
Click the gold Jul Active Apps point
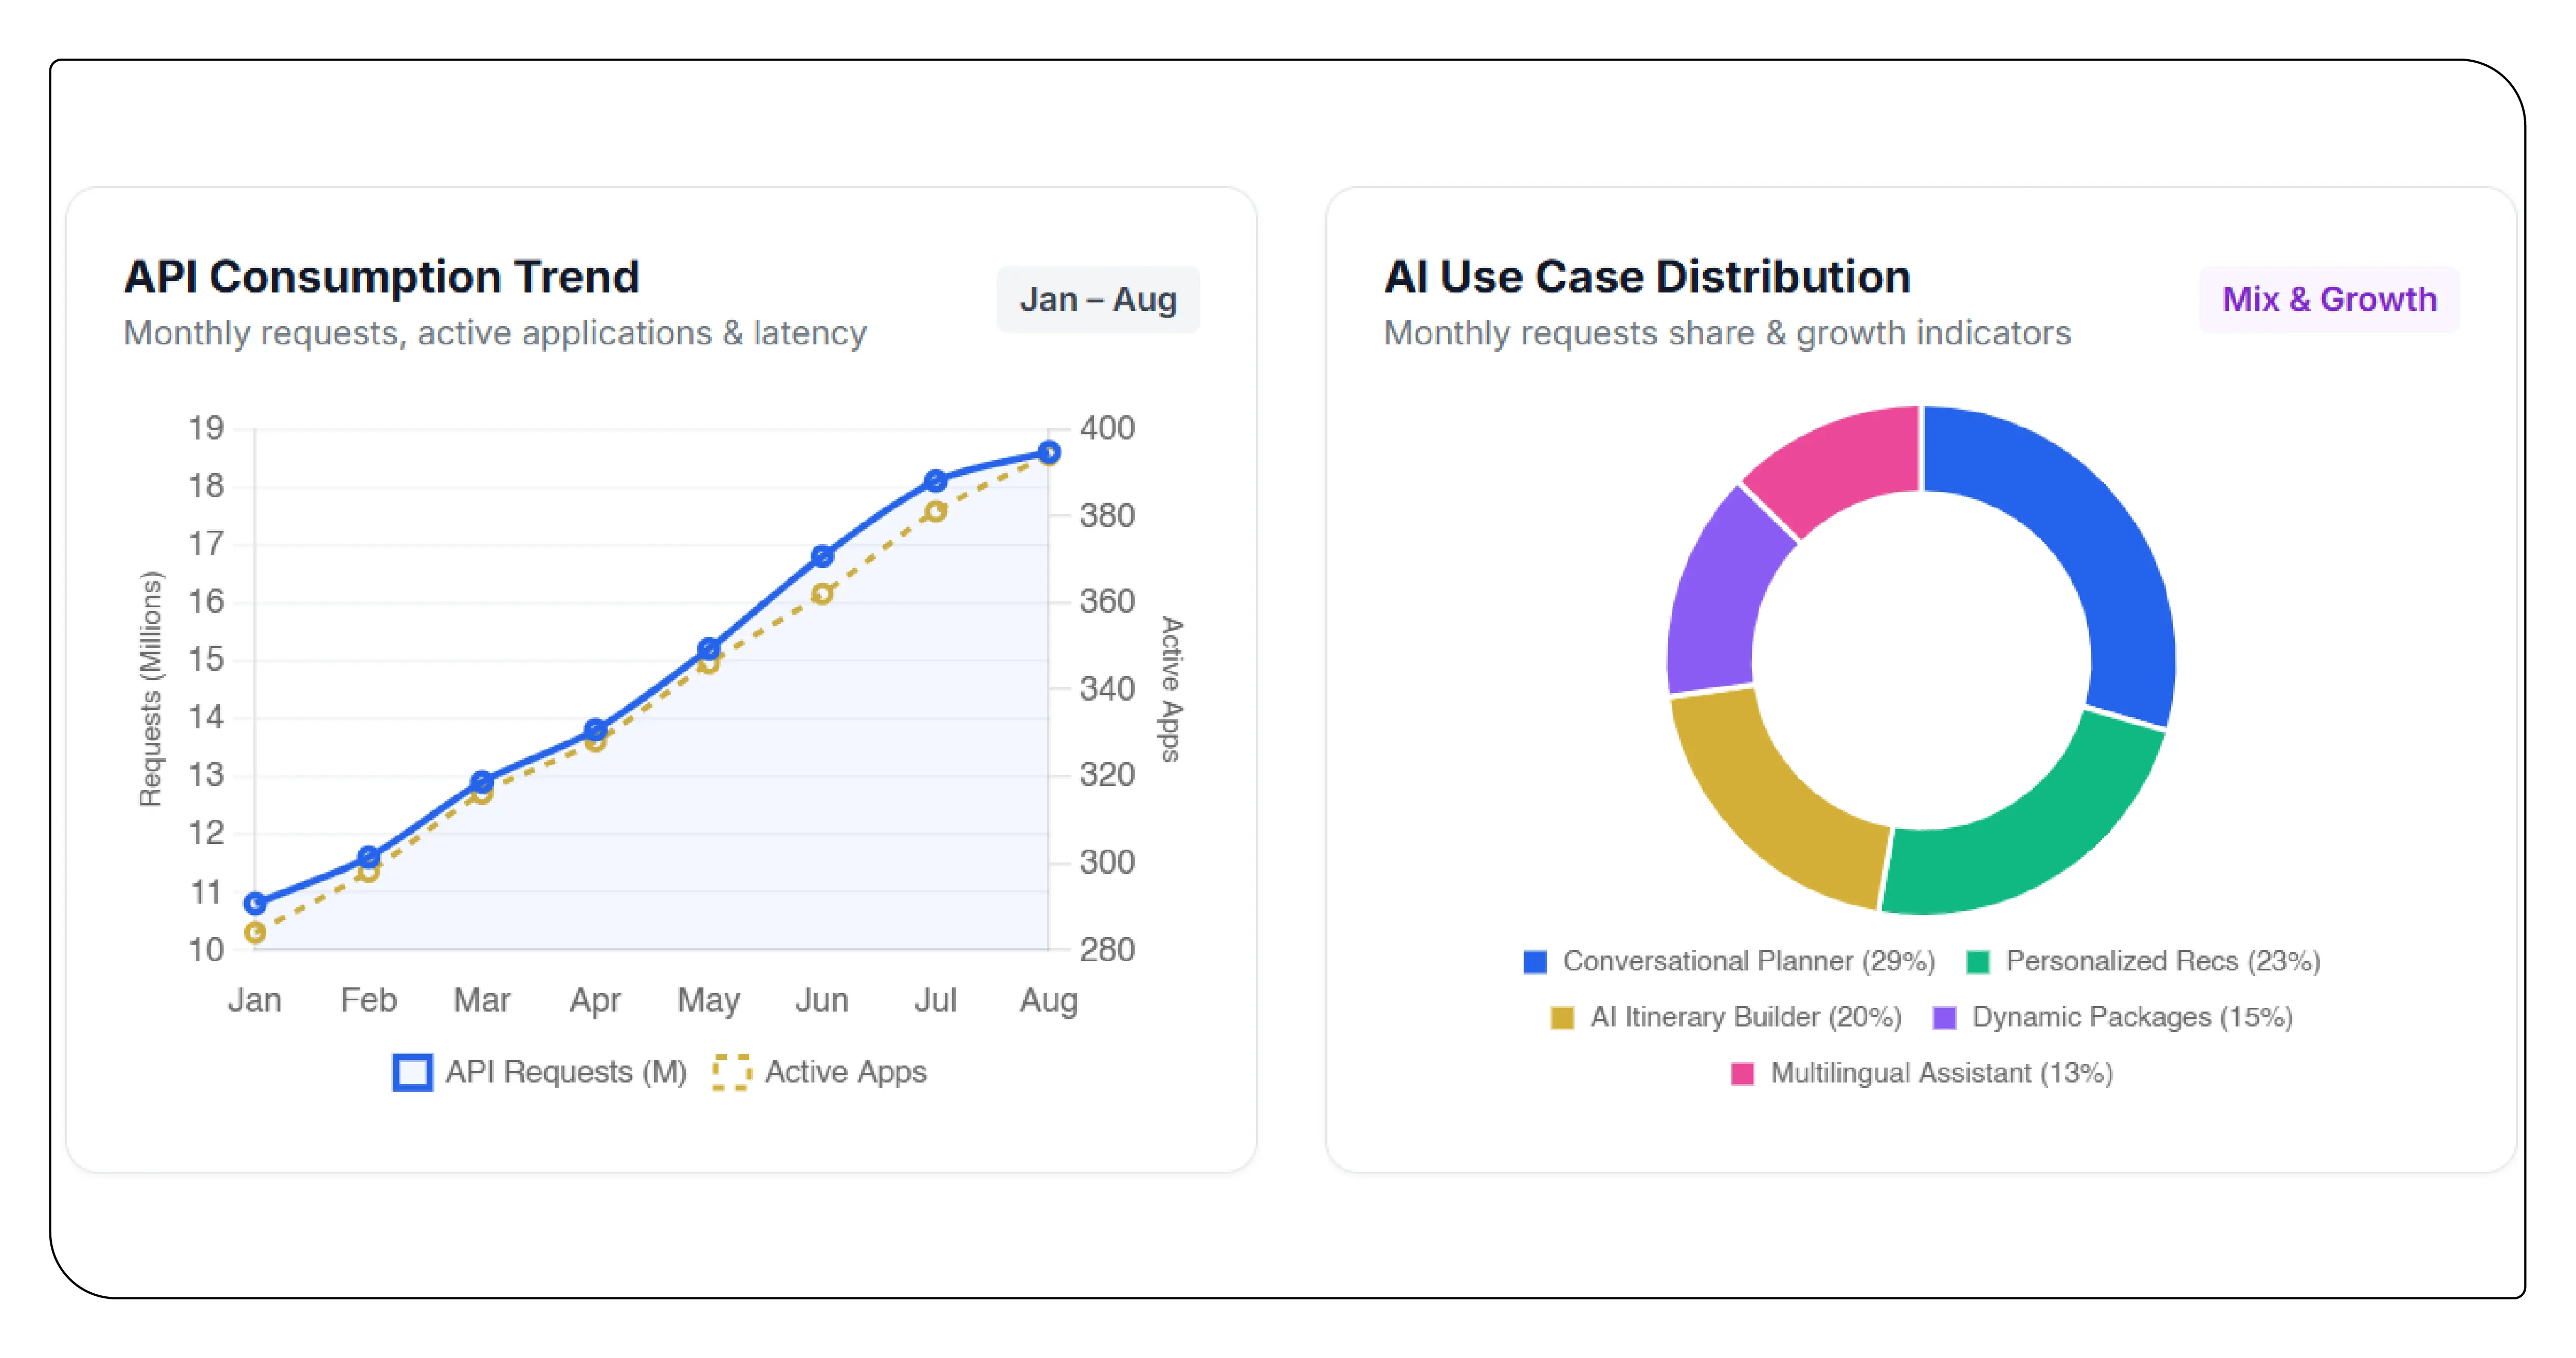[935, 512]
